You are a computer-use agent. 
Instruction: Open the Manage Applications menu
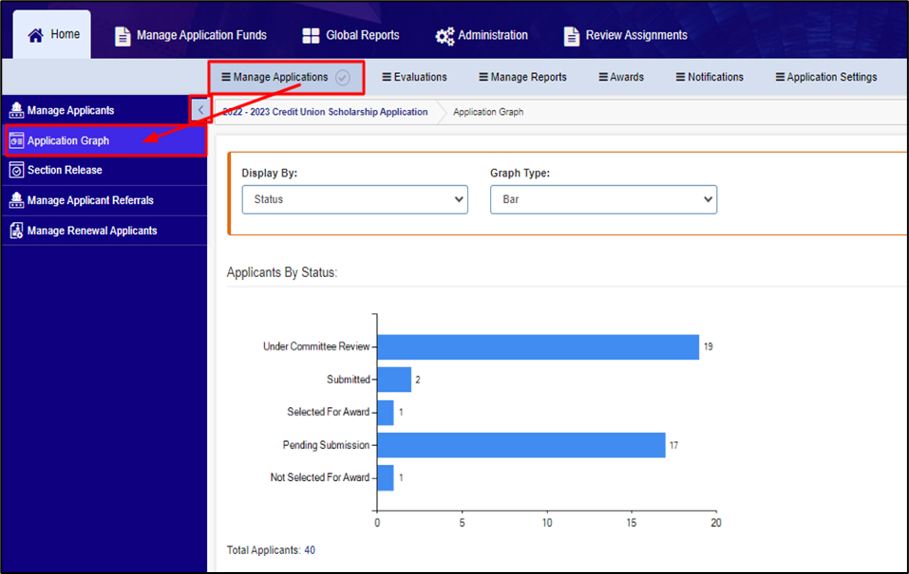287,78
